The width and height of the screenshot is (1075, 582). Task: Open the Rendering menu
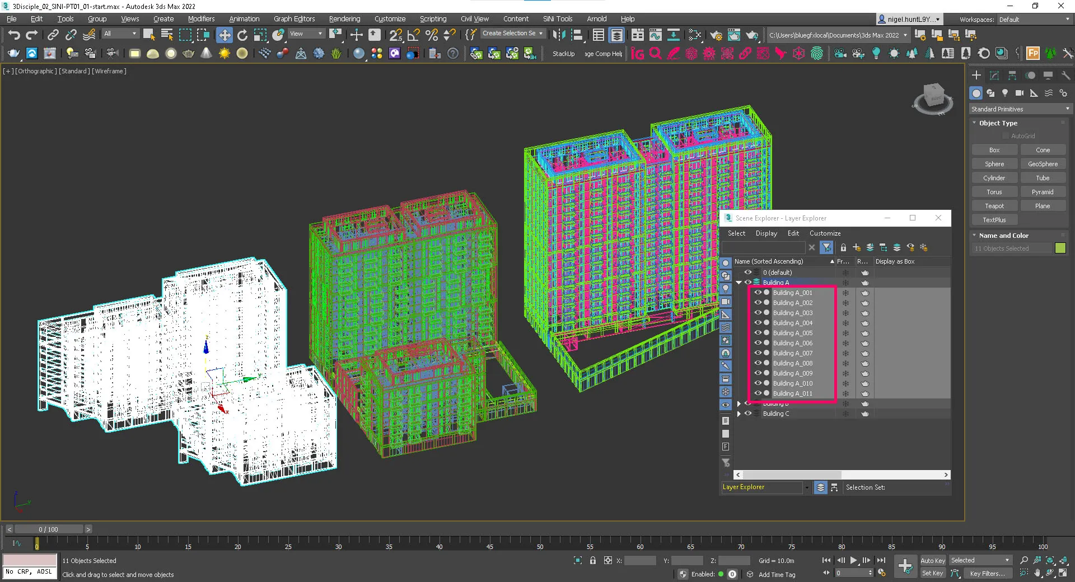(x=344, y=19)
